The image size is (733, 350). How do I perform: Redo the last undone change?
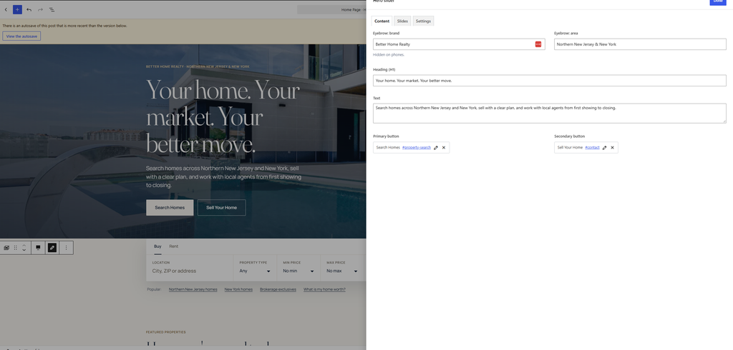coord(40,9)
